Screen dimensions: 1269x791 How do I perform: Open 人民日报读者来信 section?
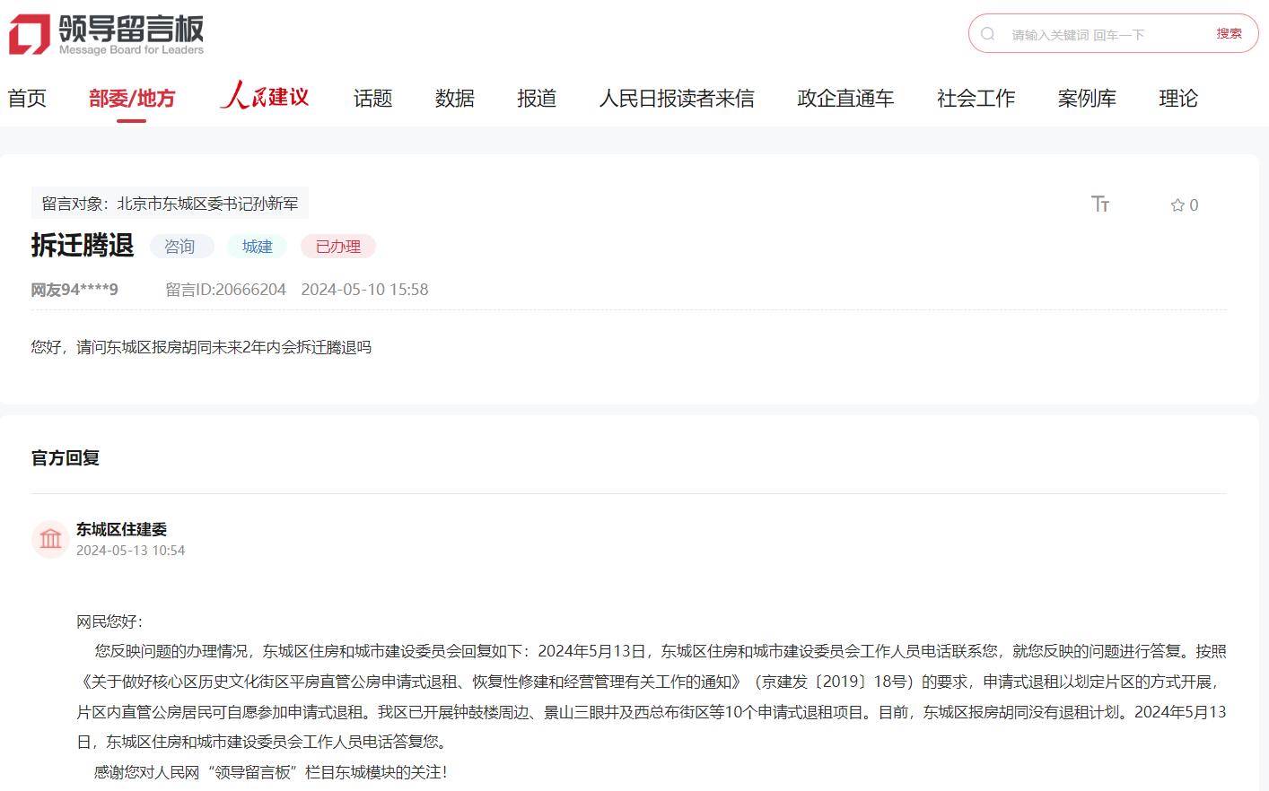click(677, 99)
